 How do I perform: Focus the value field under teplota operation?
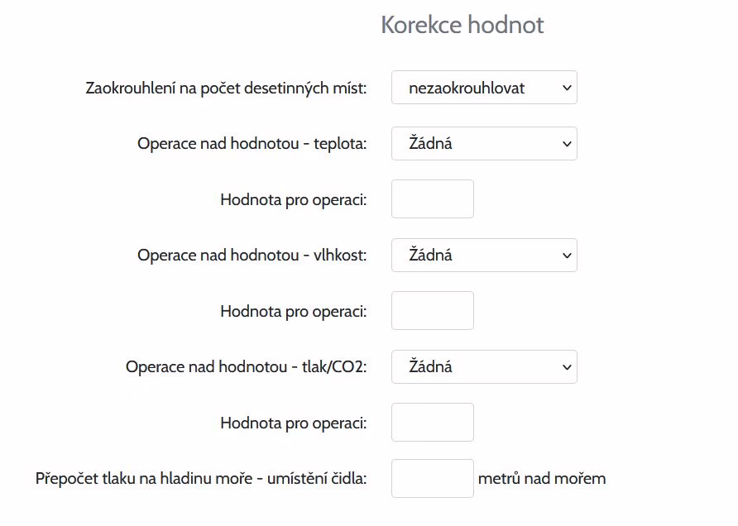click(x=432, y=199)
